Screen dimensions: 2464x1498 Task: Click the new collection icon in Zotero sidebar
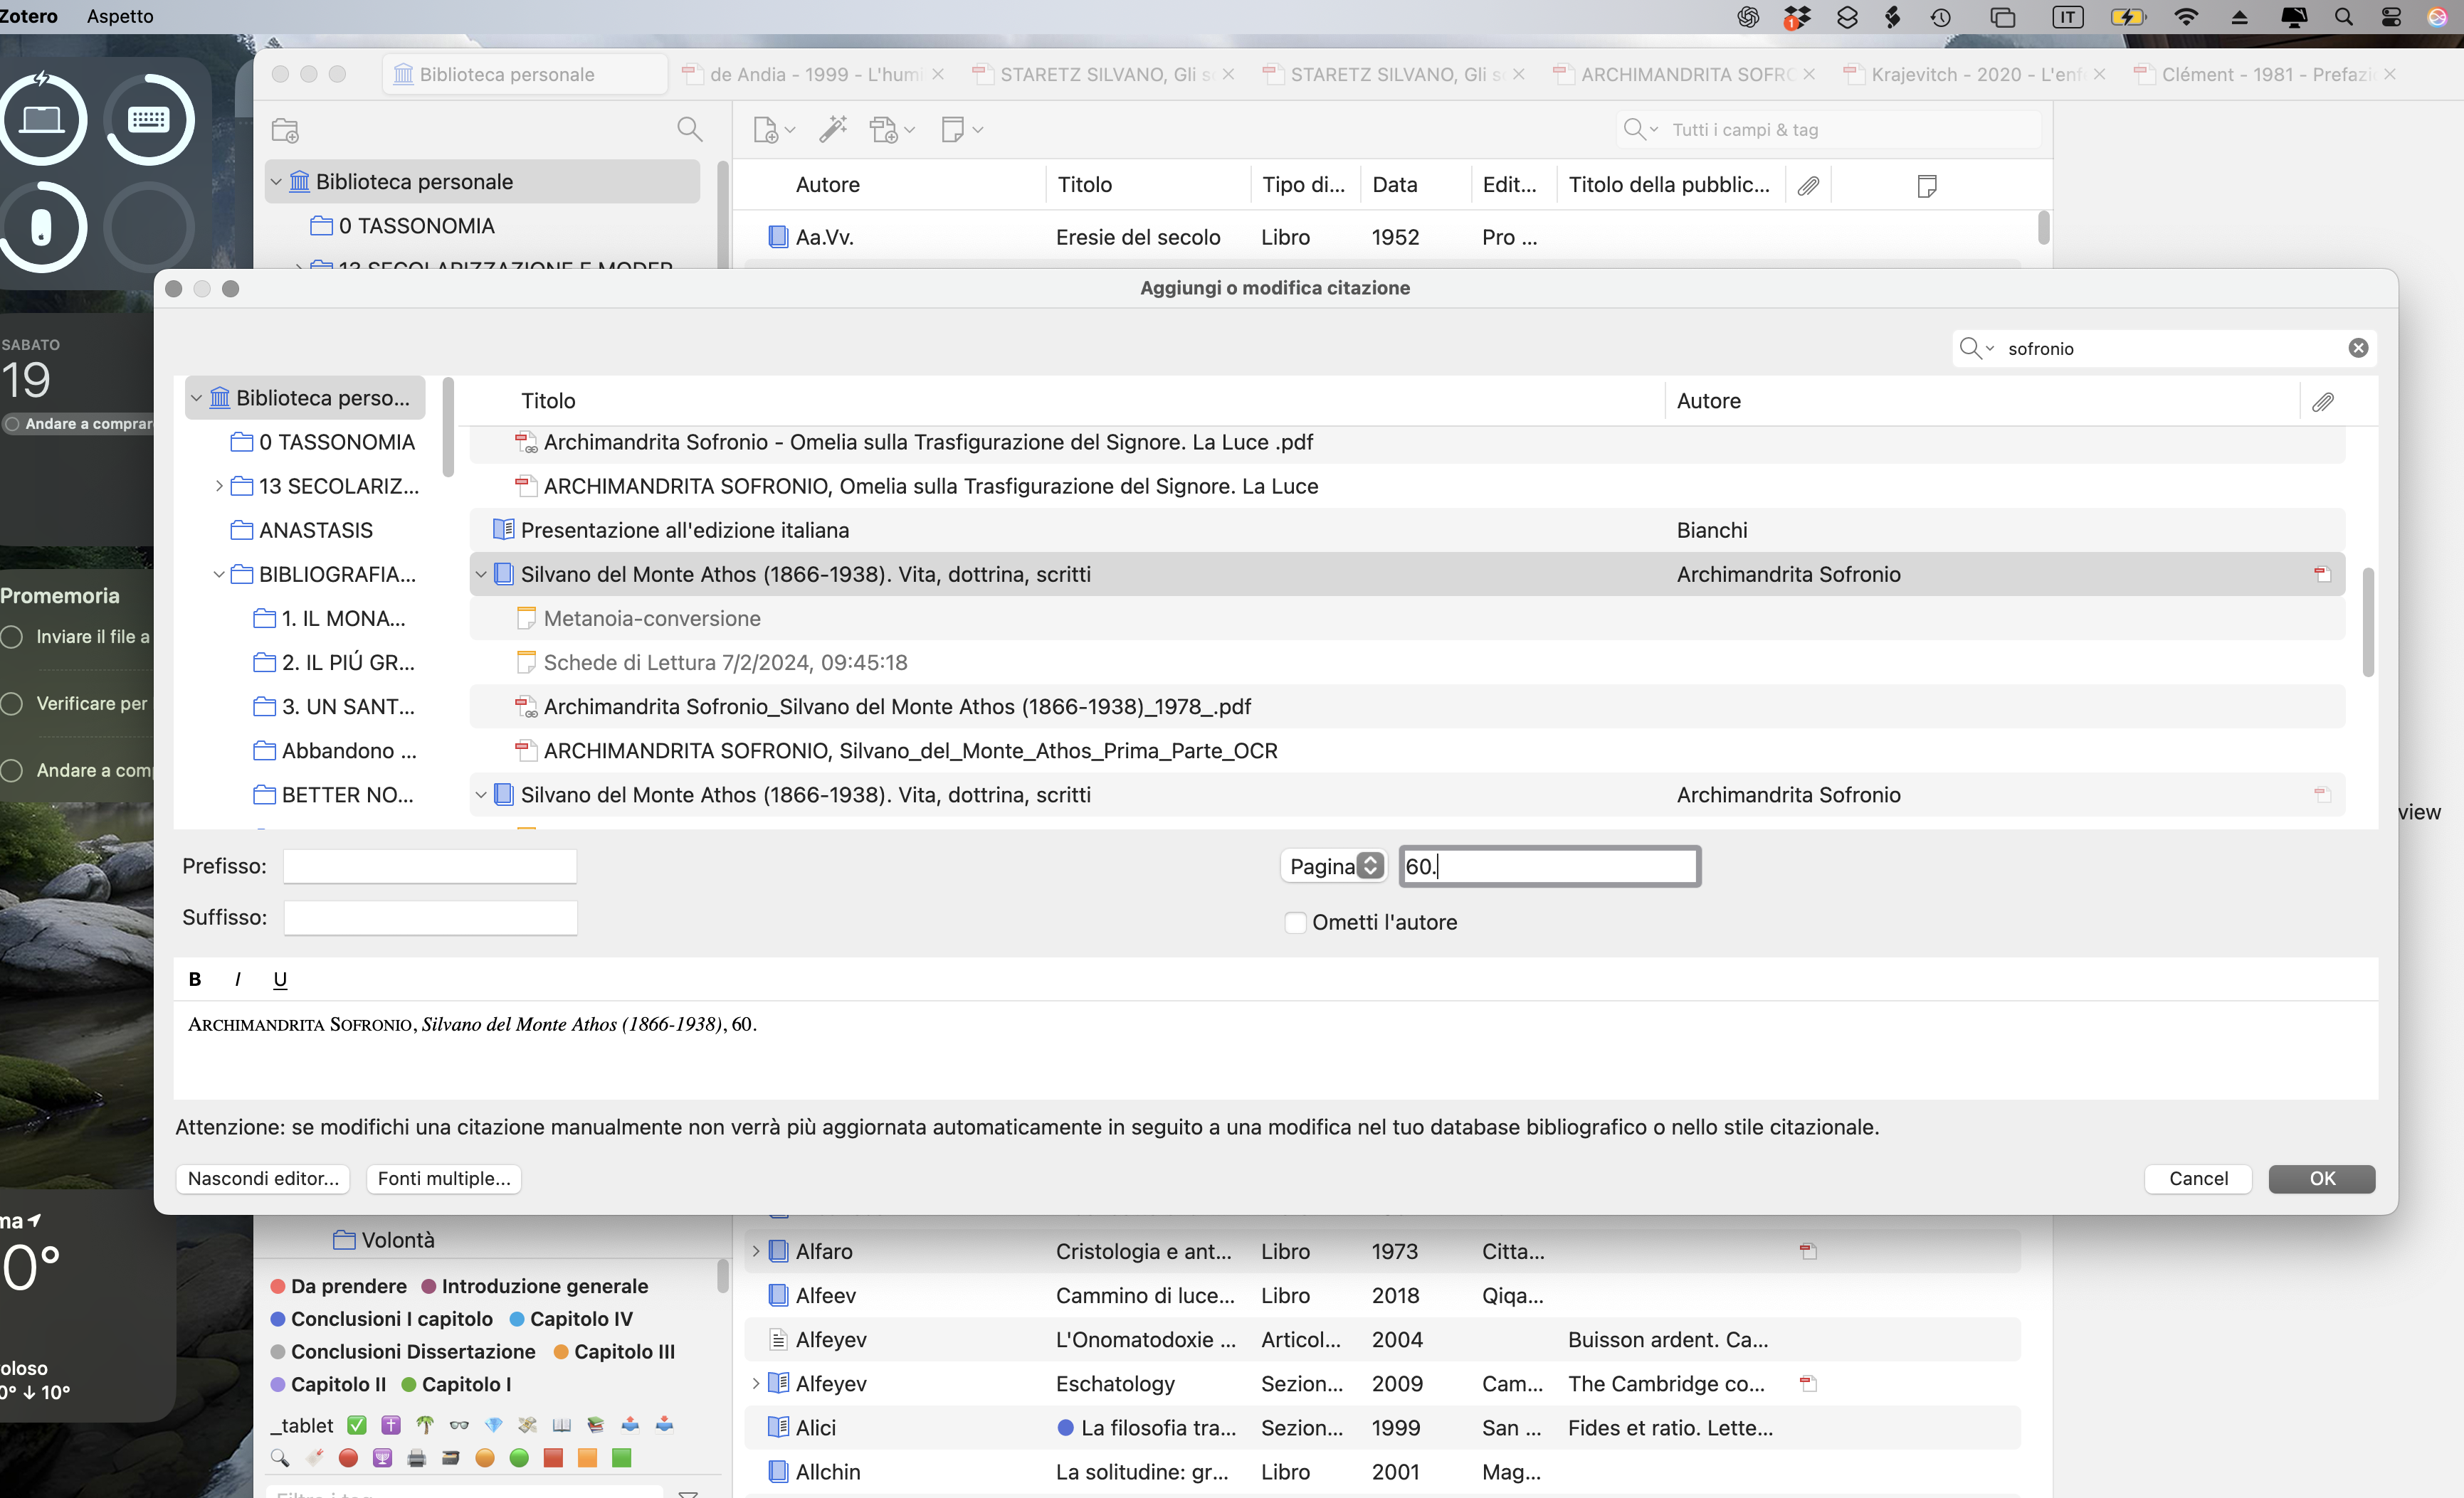tap(285, 130)
